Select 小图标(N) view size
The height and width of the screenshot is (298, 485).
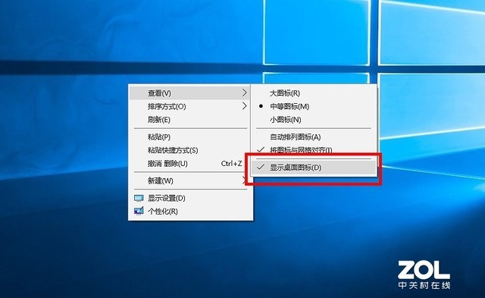click(314, 120)
